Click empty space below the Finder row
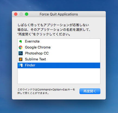This screenshot has height=113, width=118. [59, 76]
